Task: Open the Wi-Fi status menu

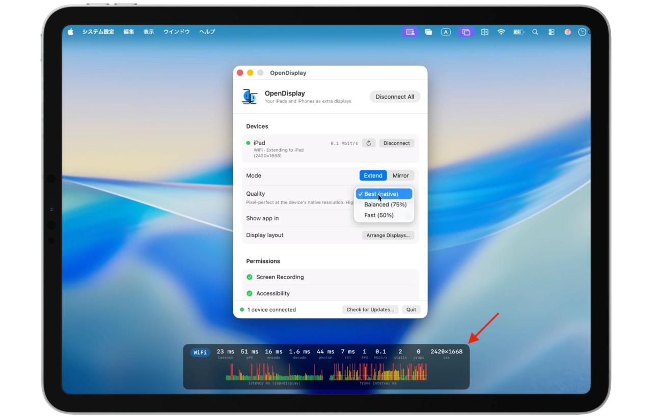Action: click(501, 32)
